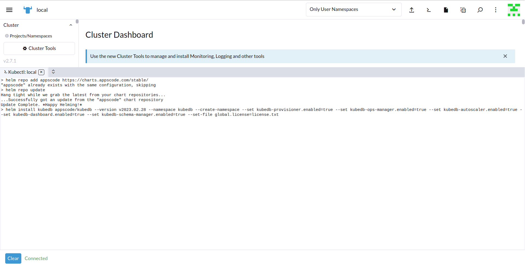525x265 pixels.
Task: Open the vertical three-dots more menu
Action: [x=495, y=10]
